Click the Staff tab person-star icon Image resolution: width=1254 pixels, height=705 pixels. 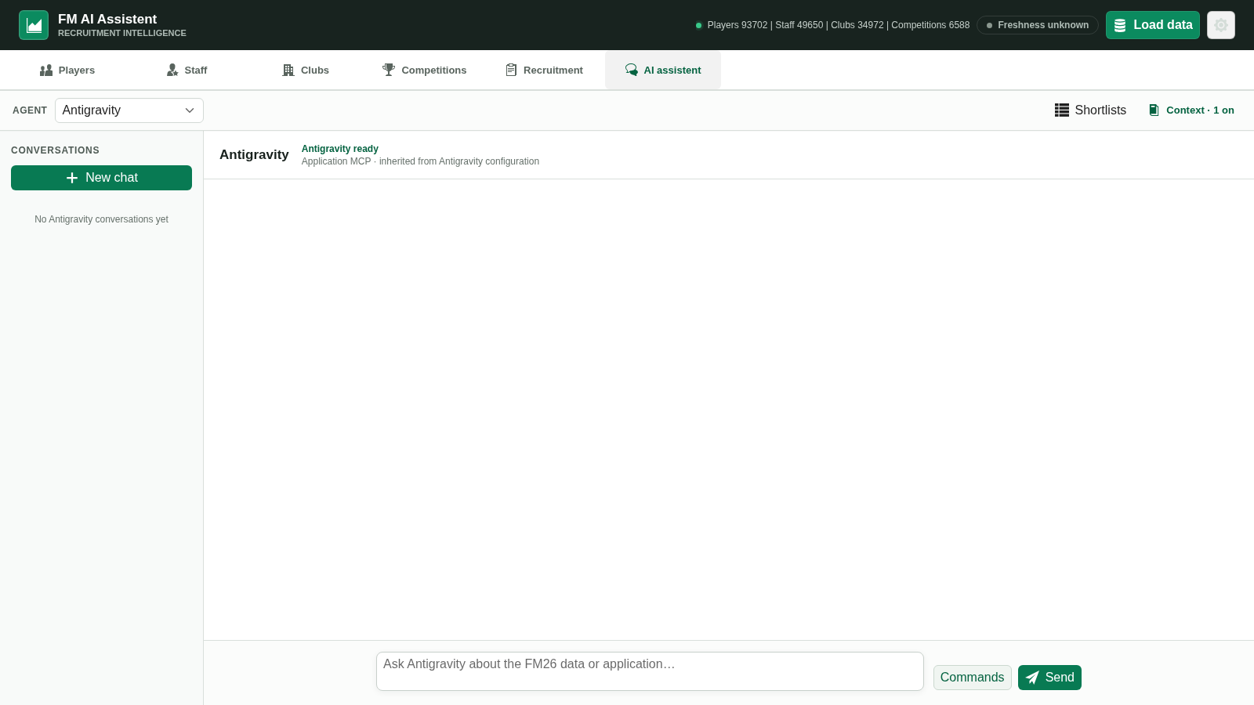[x=172, y=70]
